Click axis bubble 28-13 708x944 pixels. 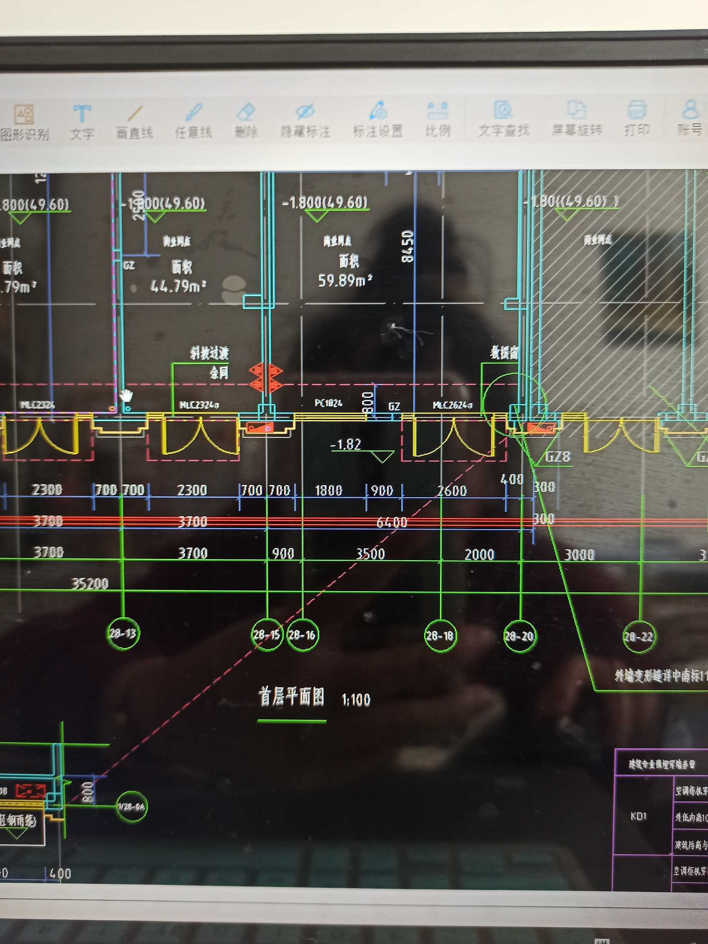coord(123,633)
